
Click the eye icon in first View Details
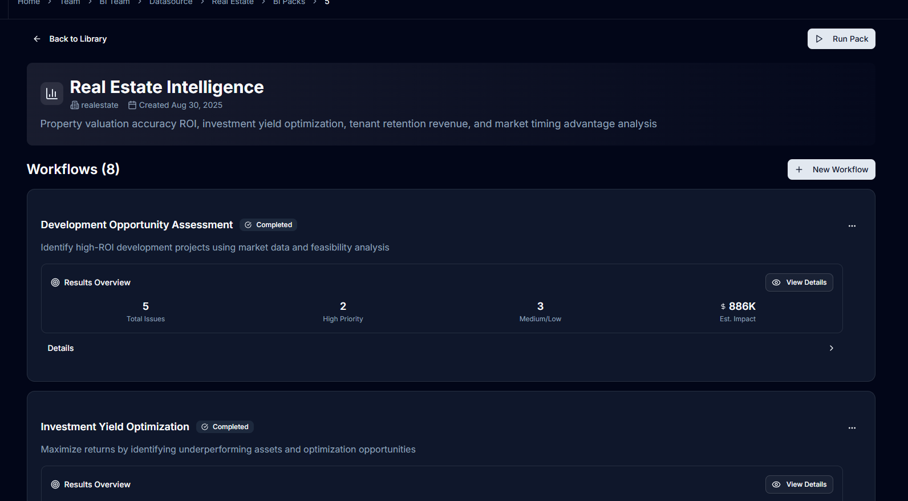pos(776,282)
